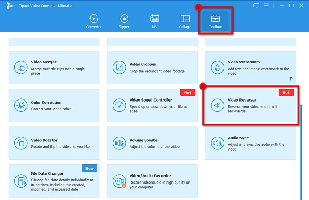Click the Video Cropper icon
This screenshot has width=309, height=200.
119,68
